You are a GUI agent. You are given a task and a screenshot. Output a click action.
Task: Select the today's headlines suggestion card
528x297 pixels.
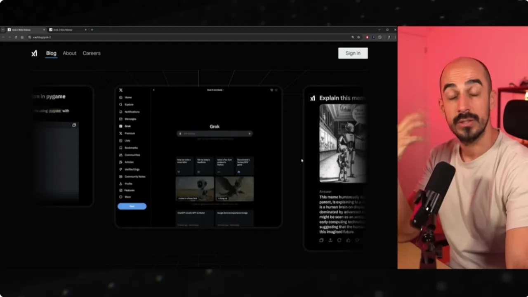pos(205,166)
